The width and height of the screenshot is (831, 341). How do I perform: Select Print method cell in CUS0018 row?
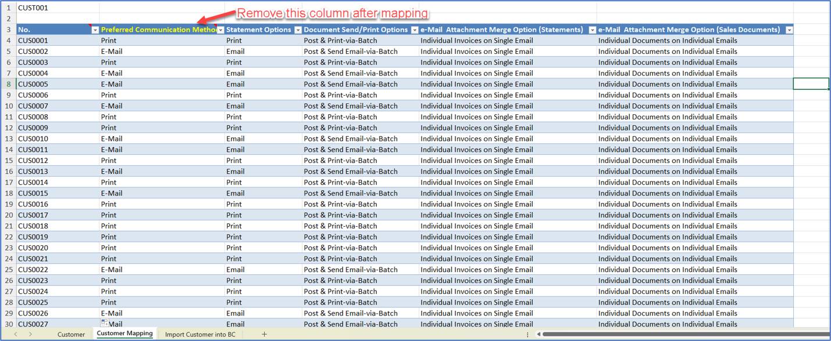pos(162,226)
